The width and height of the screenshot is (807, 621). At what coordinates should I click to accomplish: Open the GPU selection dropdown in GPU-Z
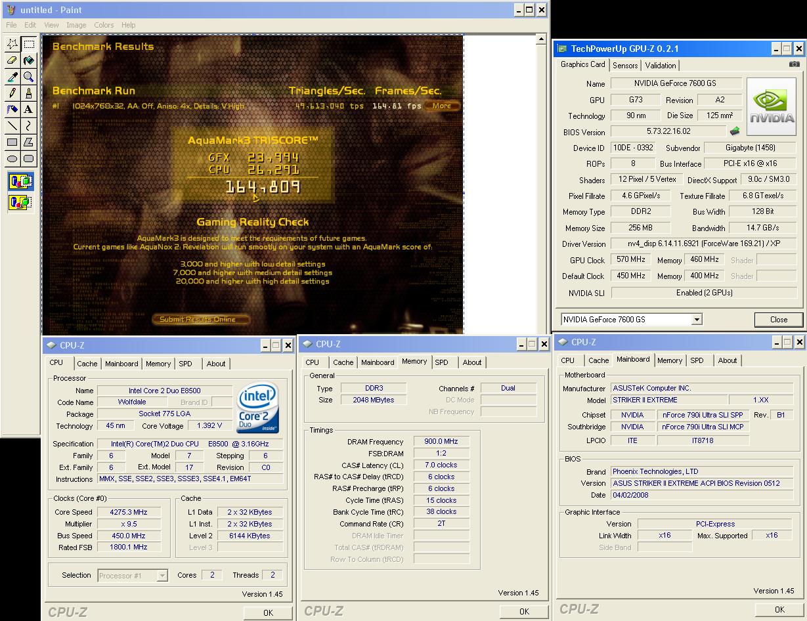coord(697,320)
